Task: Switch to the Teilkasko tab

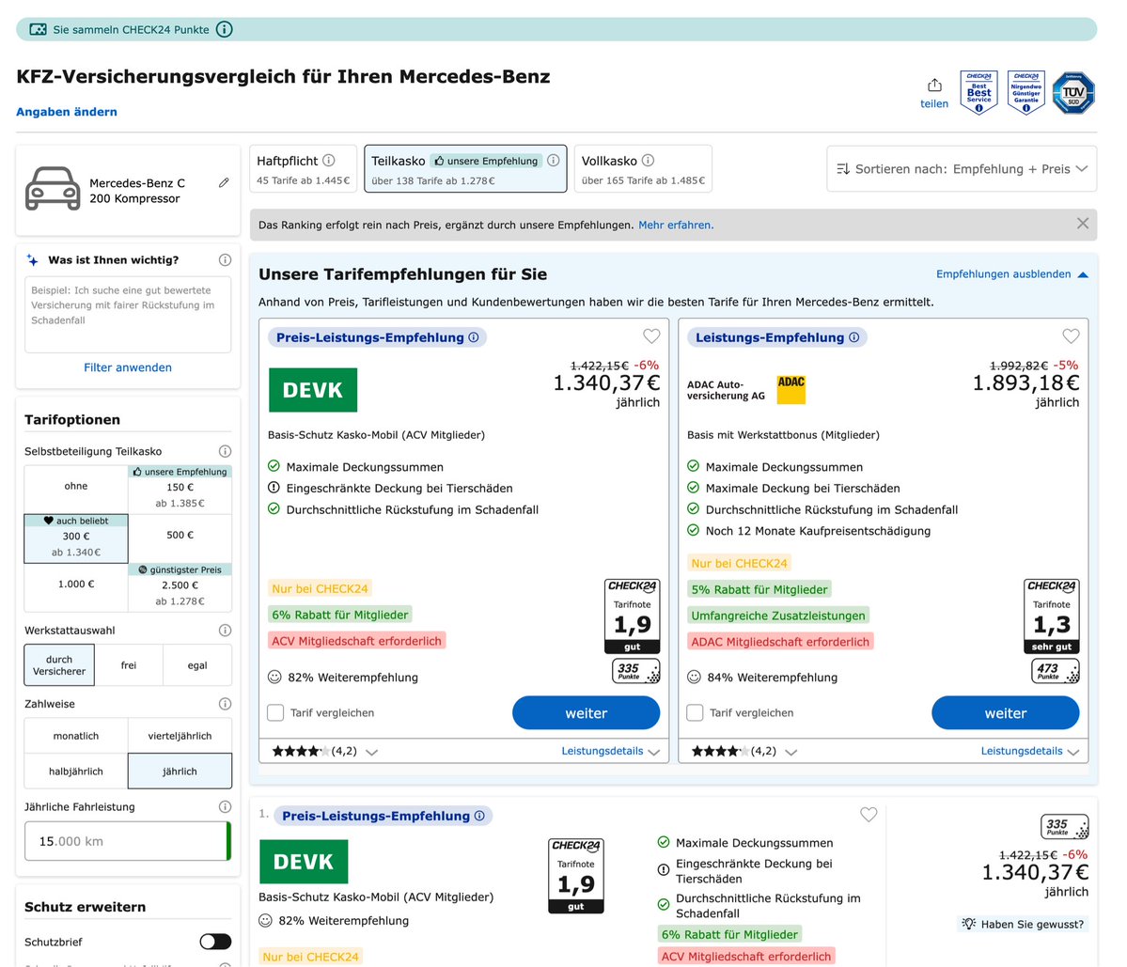Action: (x=465, y=169)
